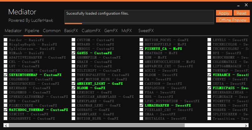Select the SweetFX tab
252x130 pixels.
(x=146, y=31)
